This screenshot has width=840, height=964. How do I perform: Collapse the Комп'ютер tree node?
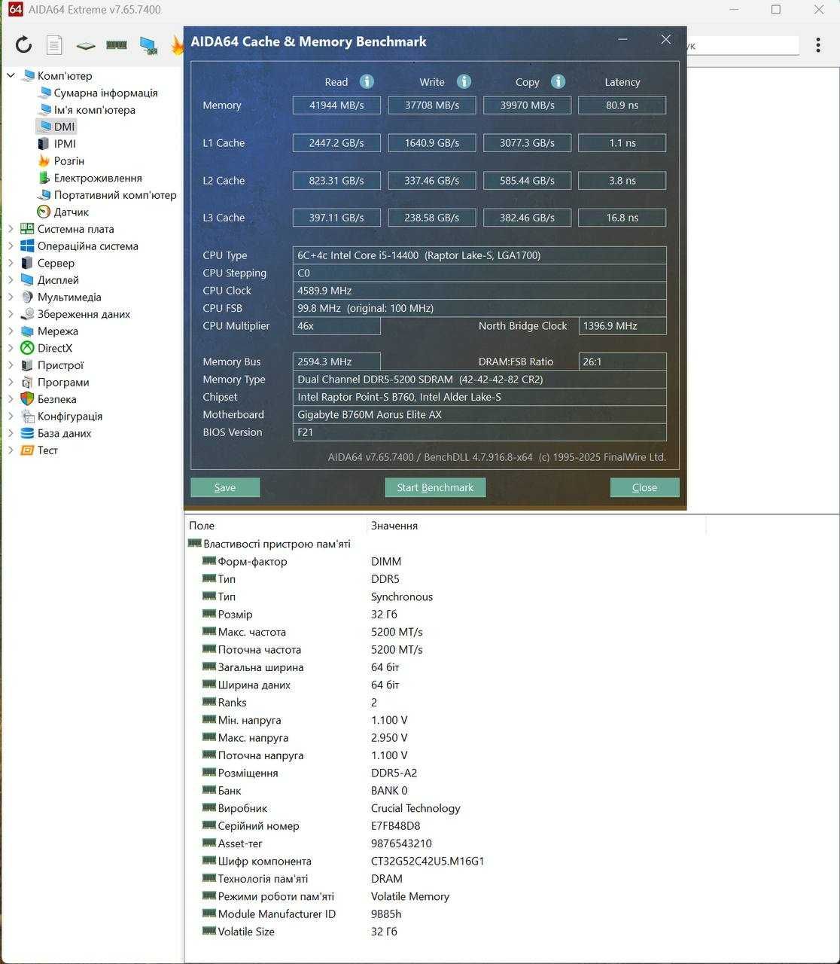pyautogui.click(x=11, y=75)
